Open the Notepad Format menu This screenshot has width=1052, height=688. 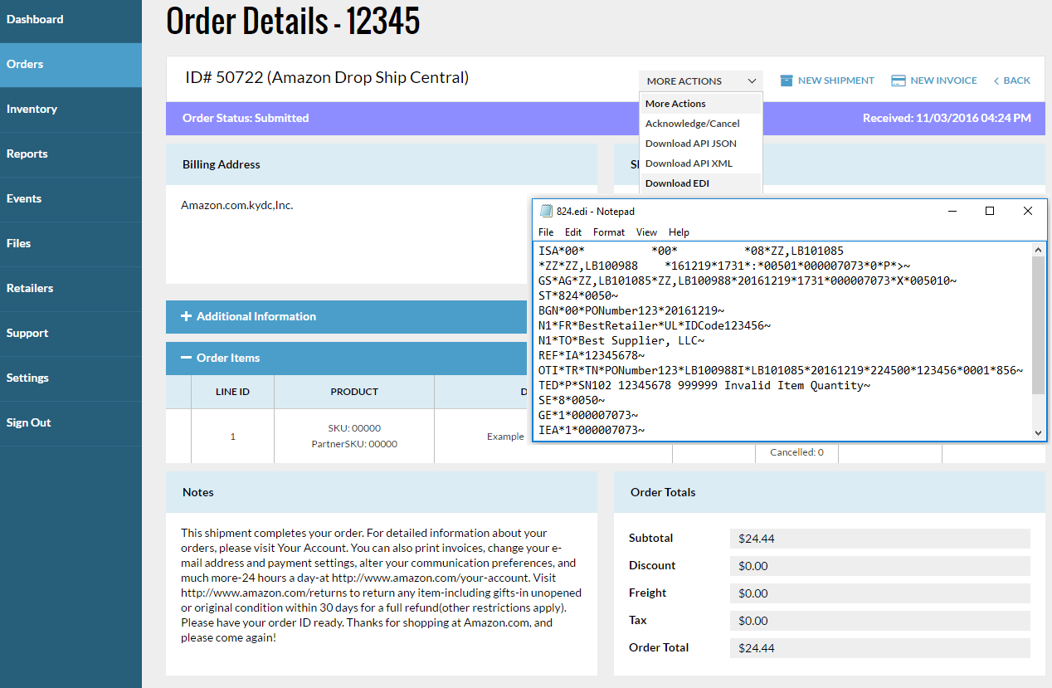[x=609, y=232]
